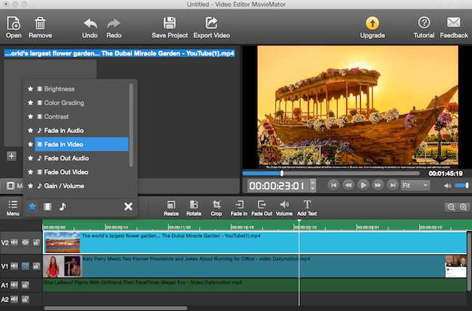Close the filter list with the X
Viewport: 472px width, 311px height.
coord(129,206)
